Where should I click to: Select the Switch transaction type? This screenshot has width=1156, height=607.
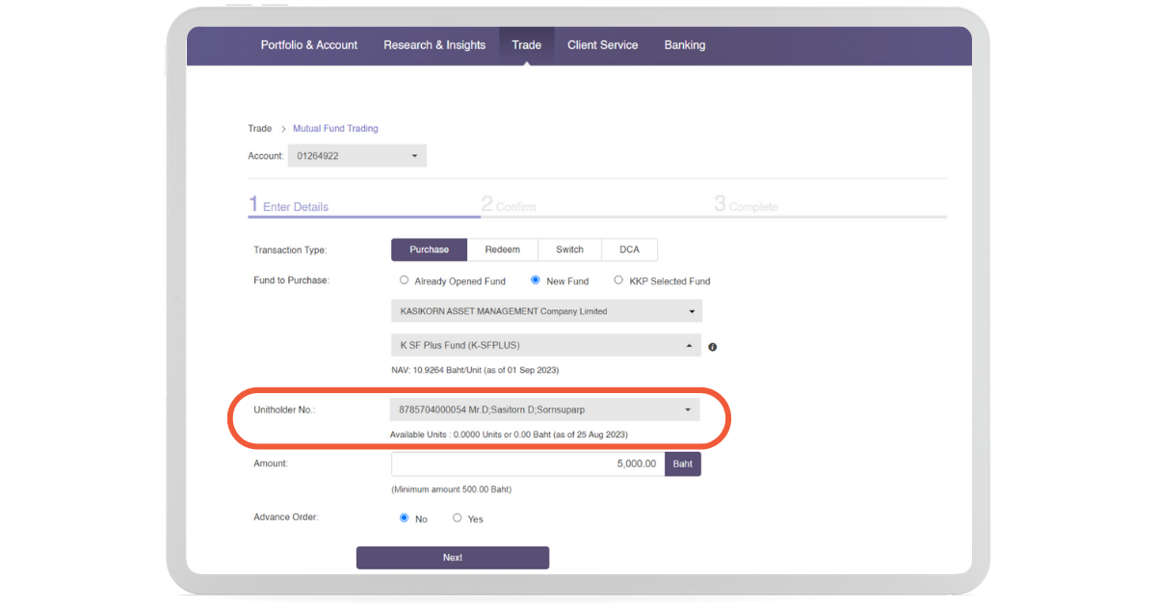569,250
